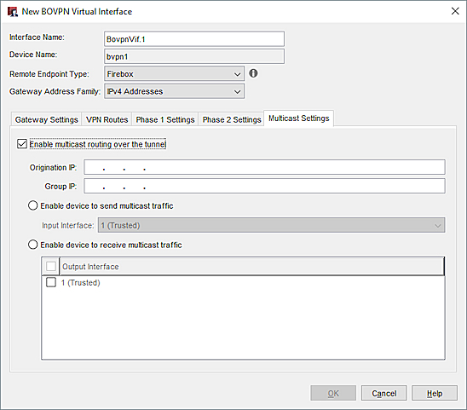Image resolution: width=467 pixels, height=410 pixels.
Task: Select the Multicast Settings tab
Action: (299, 118)
